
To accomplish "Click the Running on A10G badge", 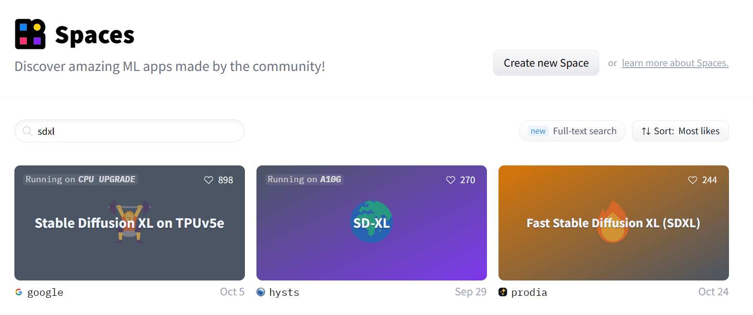I will [304, 179].
